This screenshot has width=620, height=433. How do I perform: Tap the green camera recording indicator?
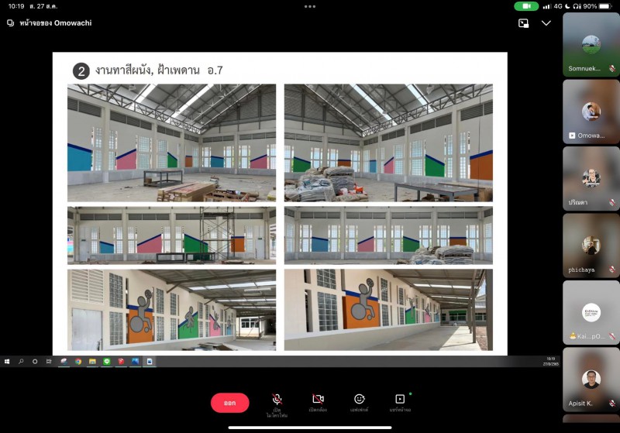tap(526, 6)
